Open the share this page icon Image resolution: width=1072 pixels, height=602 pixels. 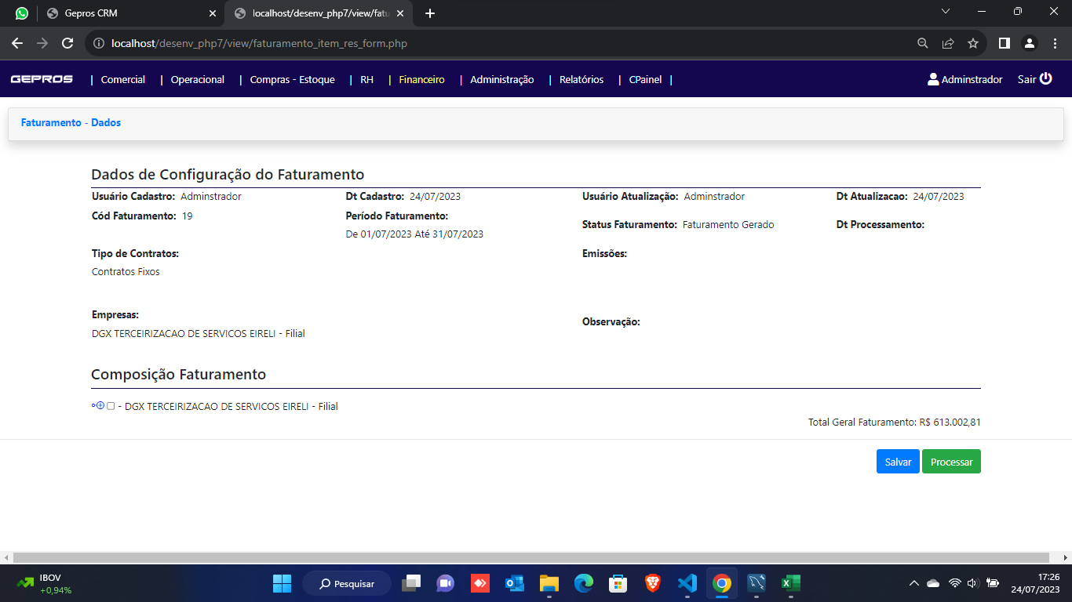(948, 43)
